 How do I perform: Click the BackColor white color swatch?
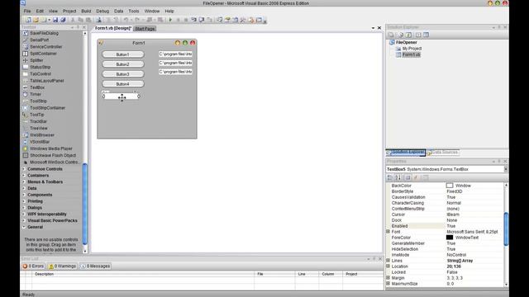pos(450,186)
